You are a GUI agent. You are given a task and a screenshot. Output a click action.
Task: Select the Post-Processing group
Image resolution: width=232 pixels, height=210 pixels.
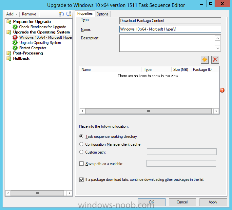(x=28, y=53)
